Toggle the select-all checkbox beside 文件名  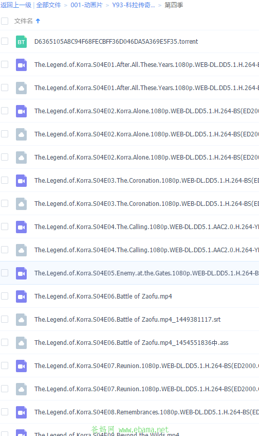[x=5, y=21]
